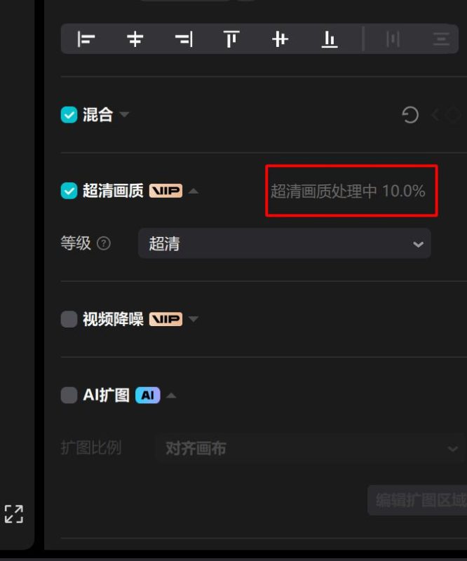Screen dimensions: 467x561
Task: Align right using the toolbar icon
Action: point(184,39)
